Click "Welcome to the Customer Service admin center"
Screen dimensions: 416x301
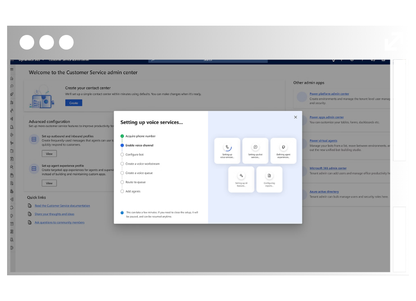[x=83, y=73]
